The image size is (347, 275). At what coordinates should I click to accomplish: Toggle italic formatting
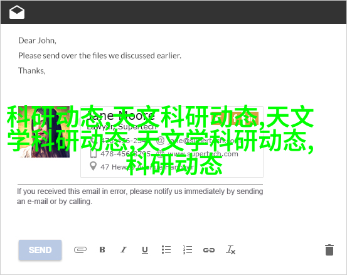[x=124, y=250]
